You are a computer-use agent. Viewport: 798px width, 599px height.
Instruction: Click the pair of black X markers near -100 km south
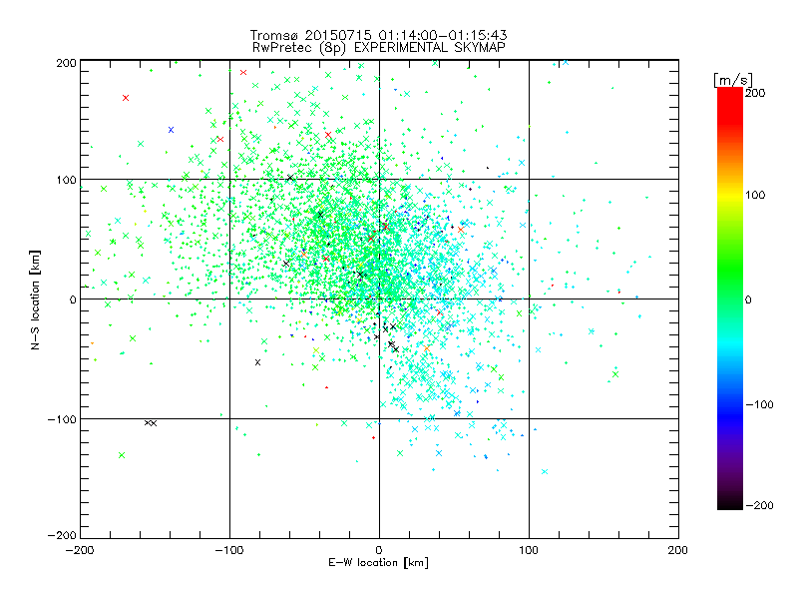click(151, 423)
